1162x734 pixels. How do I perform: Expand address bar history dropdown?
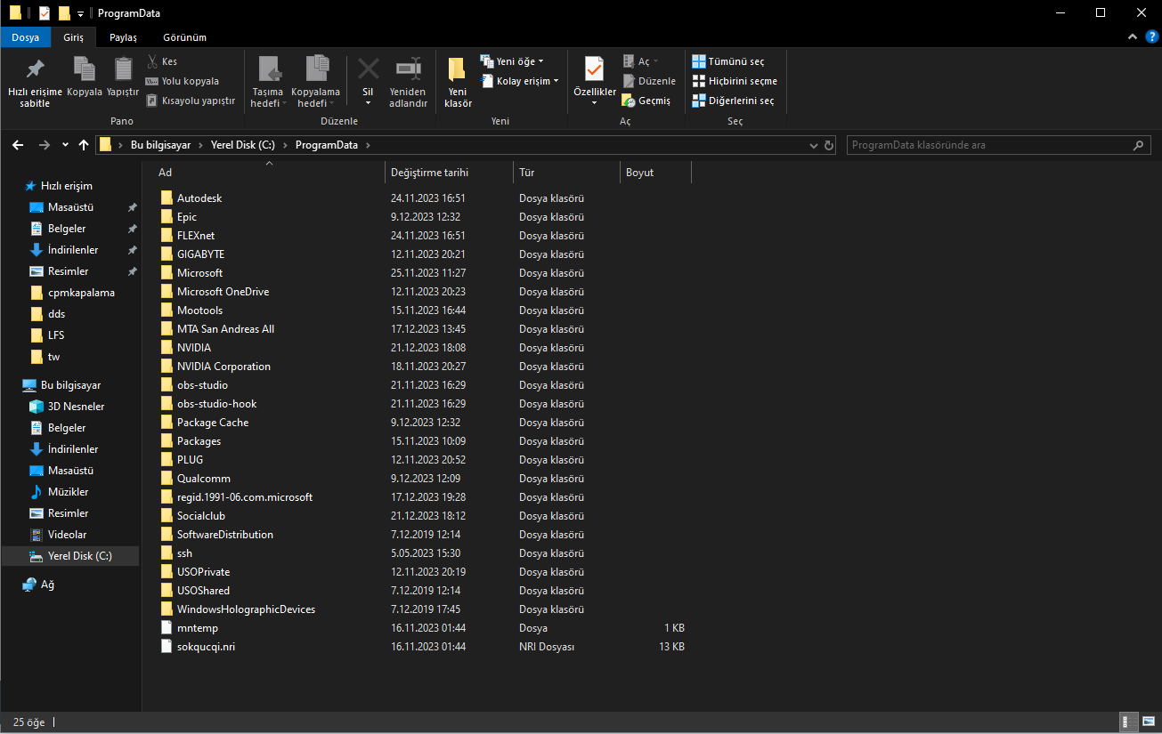pos(813,145)
